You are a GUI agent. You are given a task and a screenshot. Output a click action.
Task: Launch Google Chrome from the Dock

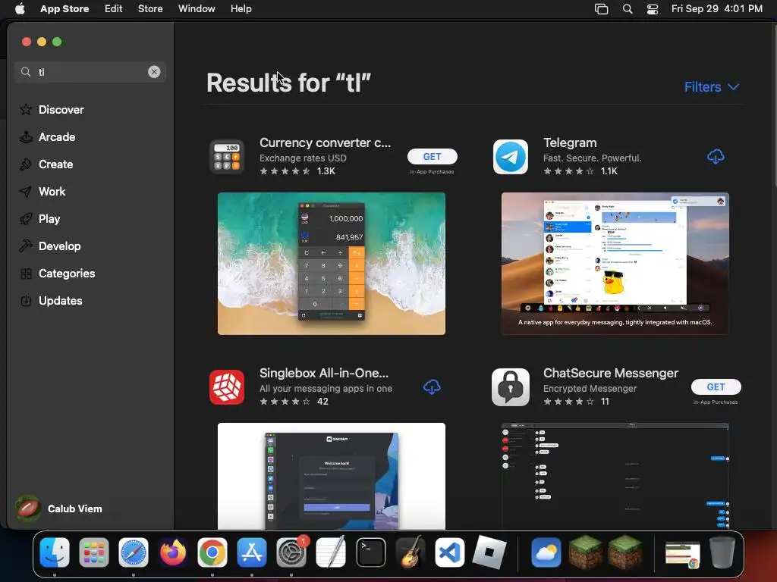pos(212,552)
